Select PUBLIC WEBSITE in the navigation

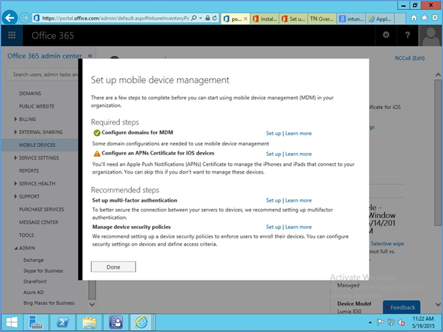(x=37, y=106)
